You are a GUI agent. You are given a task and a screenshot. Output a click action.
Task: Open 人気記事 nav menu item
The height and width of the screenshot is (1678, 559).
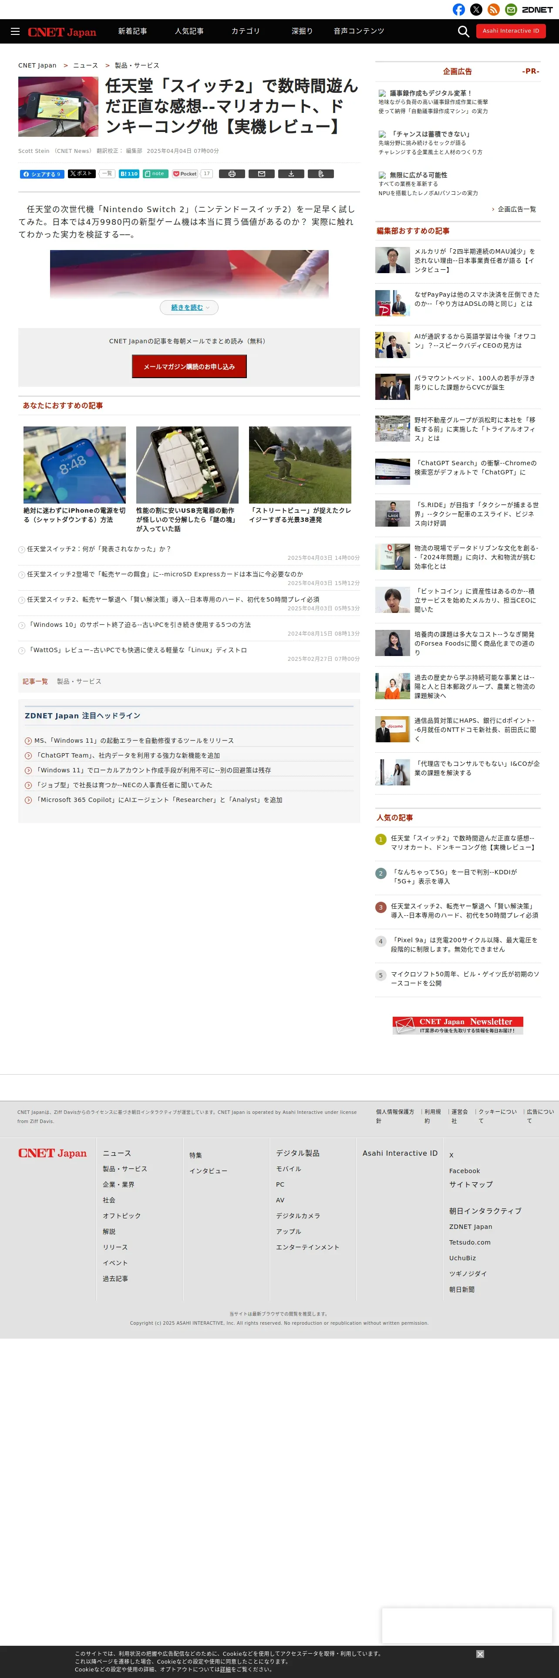point(189,31)
